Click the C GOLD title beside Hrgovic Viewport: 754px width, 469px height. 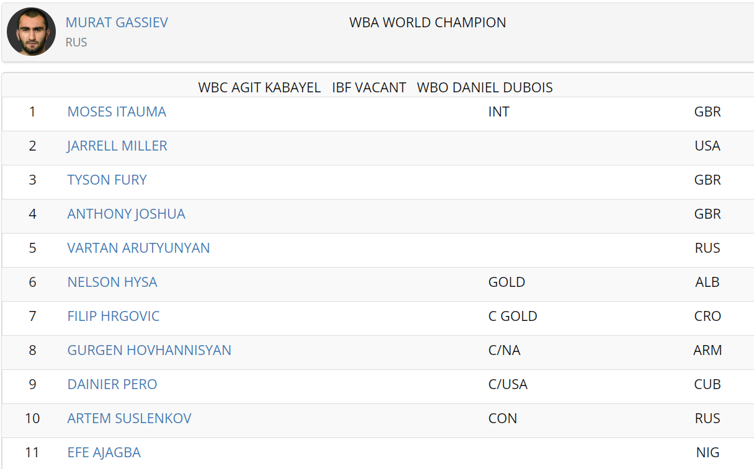click(x=513, y=316)
